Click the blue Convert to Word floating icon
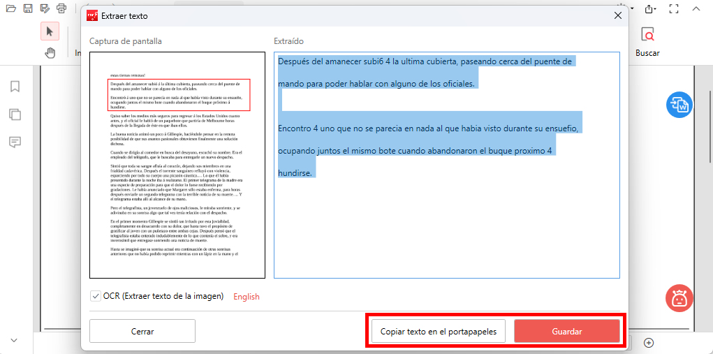Image resolution: width=713 pixels, height=354 pixels. point(679,105)
